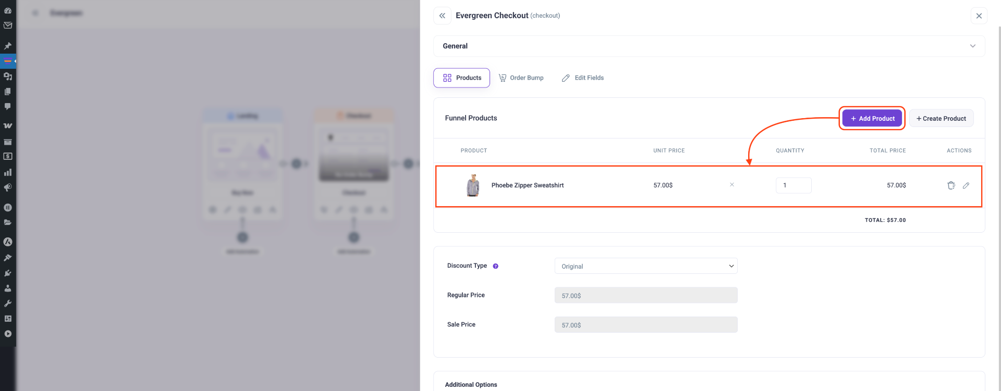Click the ACTIONS column header
Viewport: 1001px width, 391px height.
click(x=959, y=150)
